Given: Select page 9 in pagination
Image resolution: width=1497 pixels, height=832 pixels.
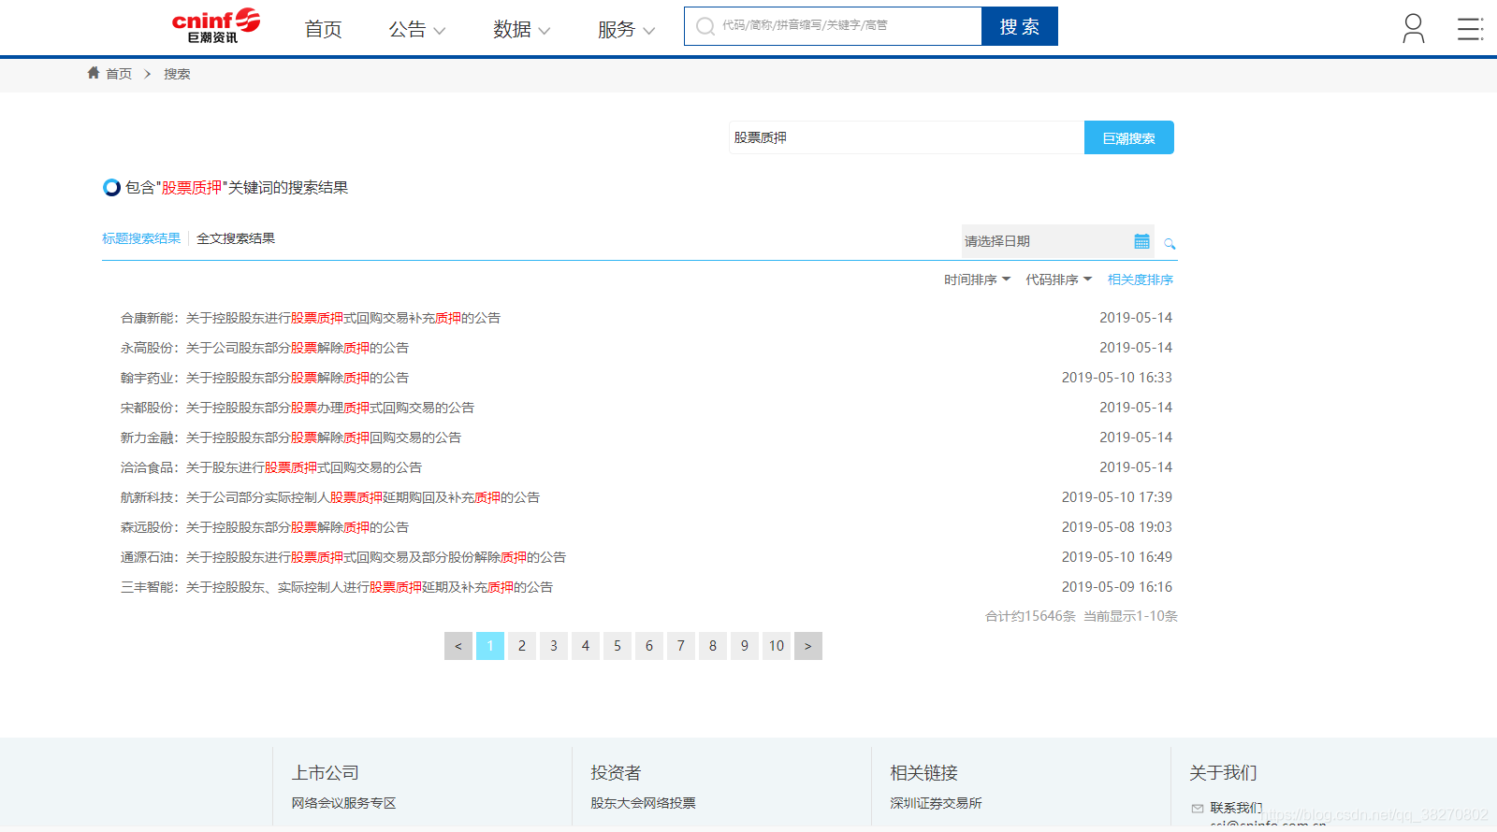Looking at the screenshot, I should click(x=745, y=646).
